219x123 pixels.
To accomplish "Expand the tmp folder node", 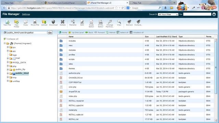I will (x=8, y=77).
